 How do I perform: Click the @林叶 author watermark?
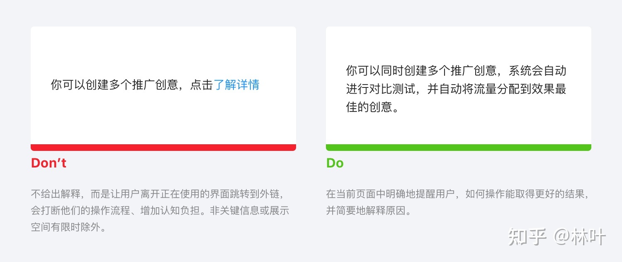pos(580,237)
